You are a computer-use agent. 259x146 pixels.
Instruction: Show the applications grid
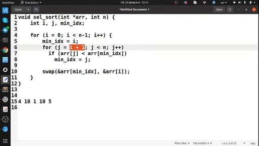pos(5,141)
